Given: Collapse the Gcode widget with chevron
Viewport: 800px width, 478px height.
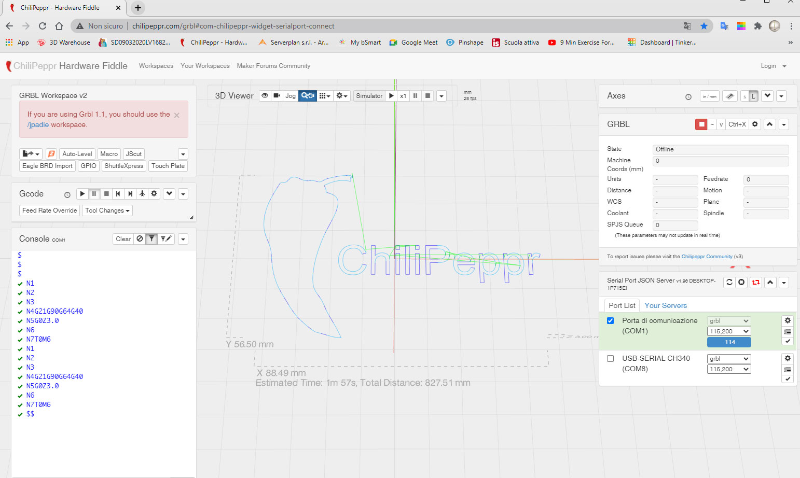Looking at the screenshot, I should tap(169, 194).
